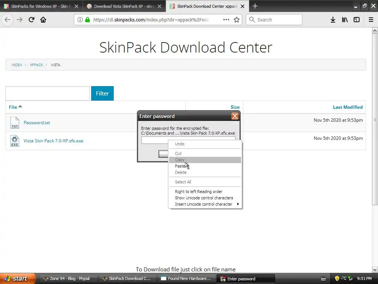The width and height of the screenshot is (378, 284).
Task: Sort by Last Modified column header
Action: click(x=348, y=107)
